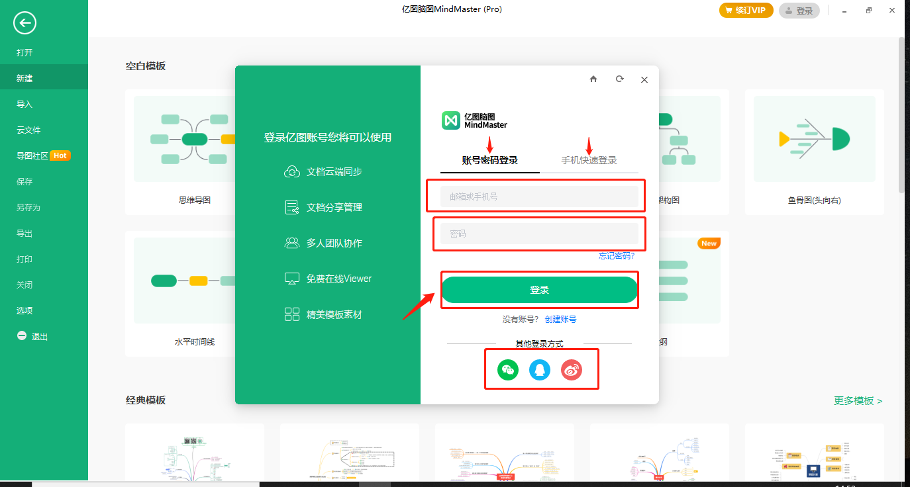Choose the 鱼骨图(头向右) template thumbnail
Screen dimensions: 910x487
coord(815,139)
